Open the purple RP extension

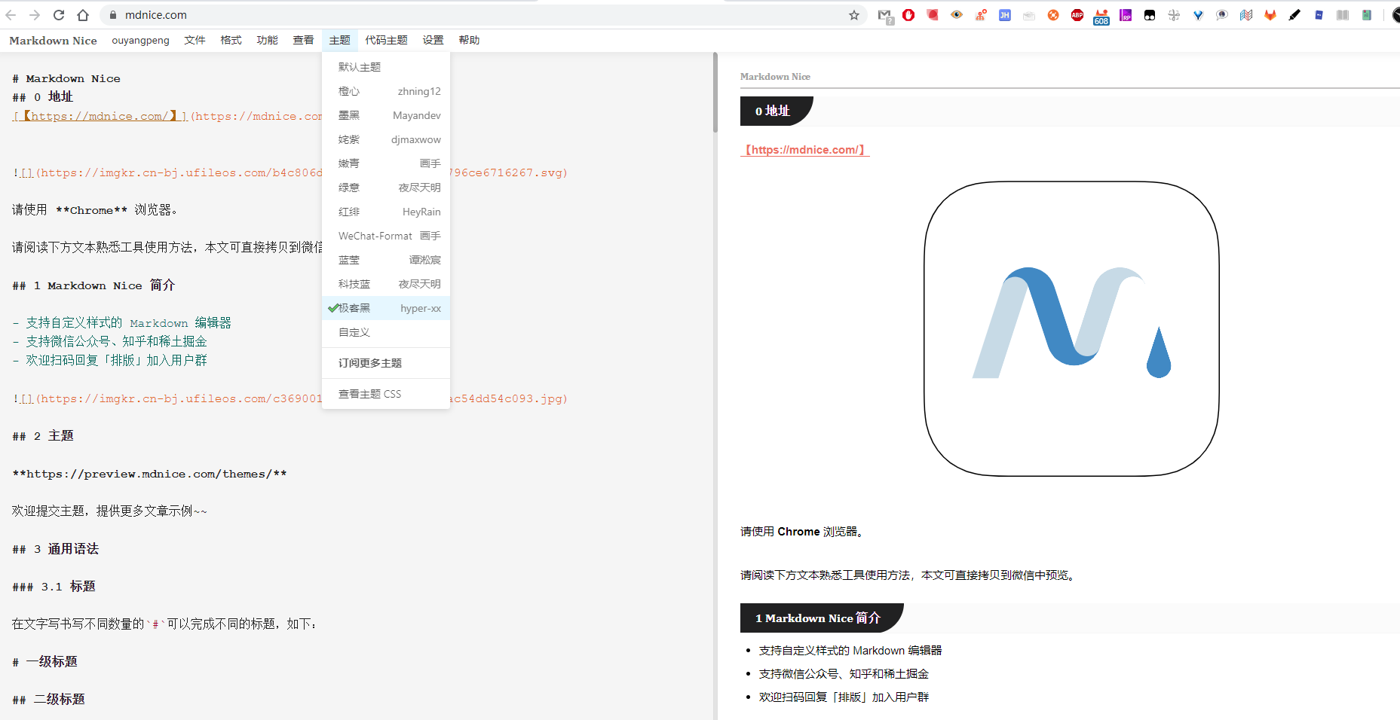pyautogui.click(x=1126, y=15)
